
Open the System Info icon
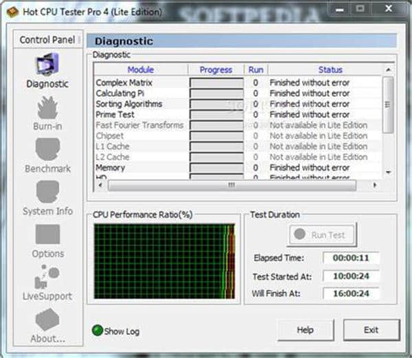[47, 193]
